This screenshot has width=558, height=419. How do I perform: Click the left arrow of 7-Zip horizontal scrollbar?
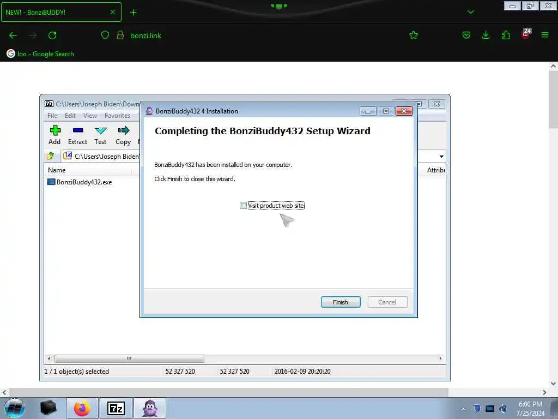pos(49,358)
